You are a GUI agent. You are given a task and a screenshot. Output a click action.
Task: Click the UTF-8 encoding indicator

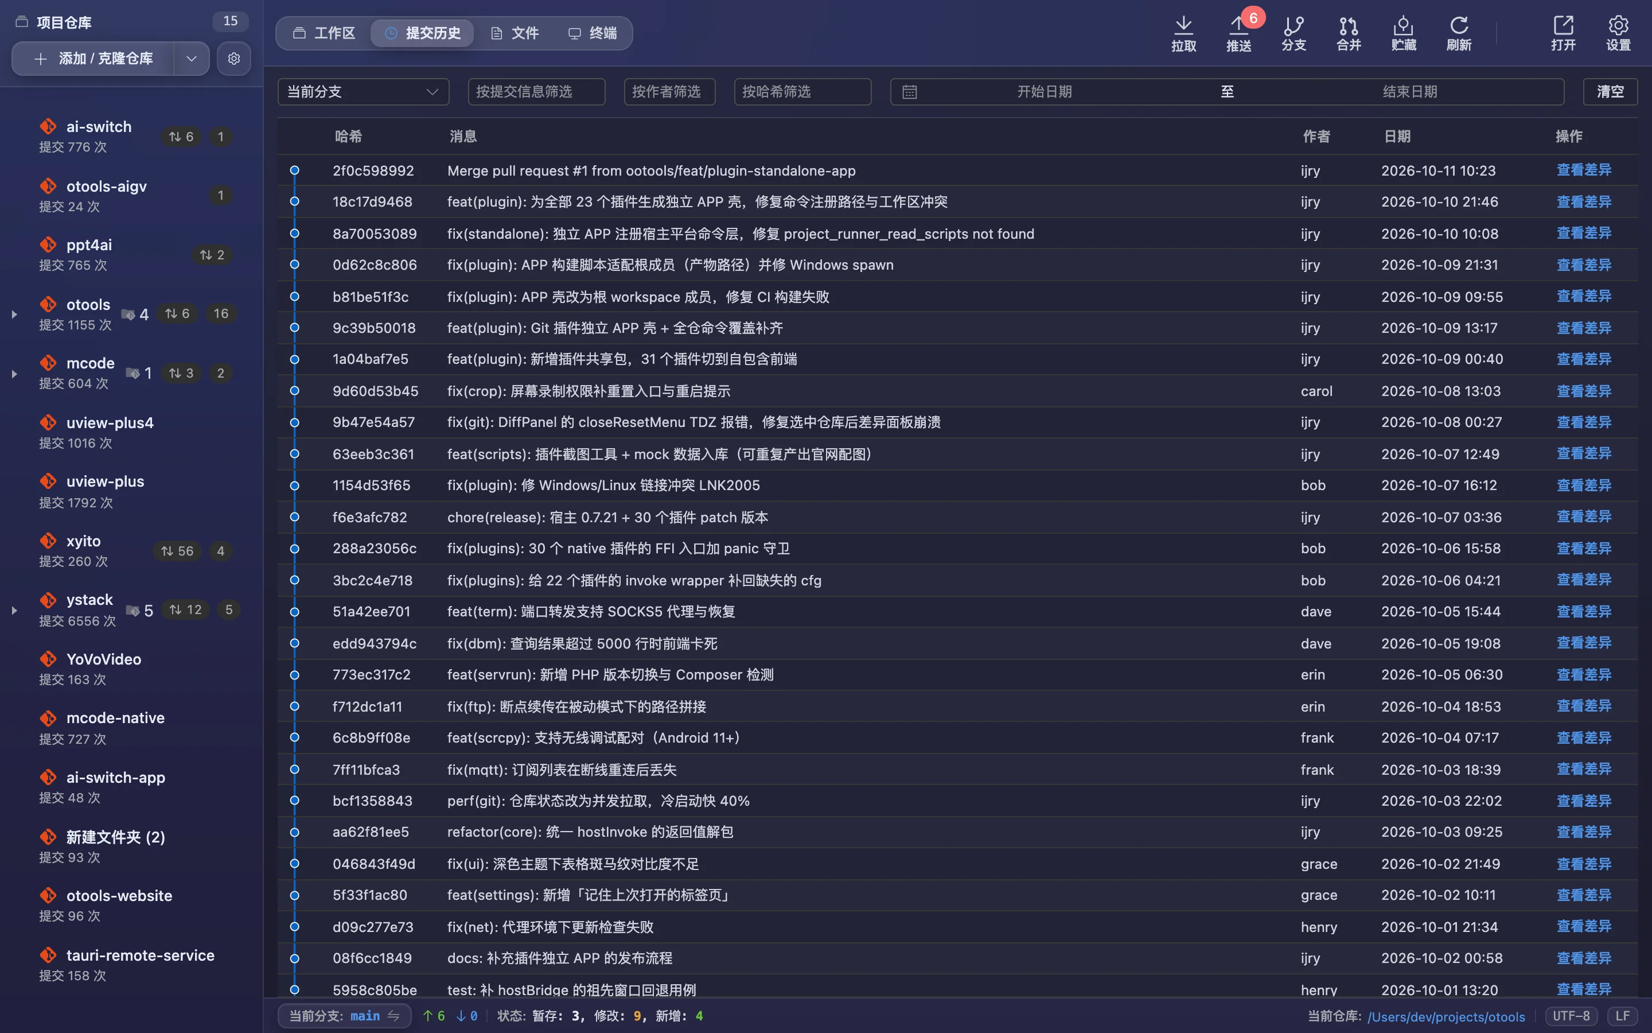pos(1571,1016)
